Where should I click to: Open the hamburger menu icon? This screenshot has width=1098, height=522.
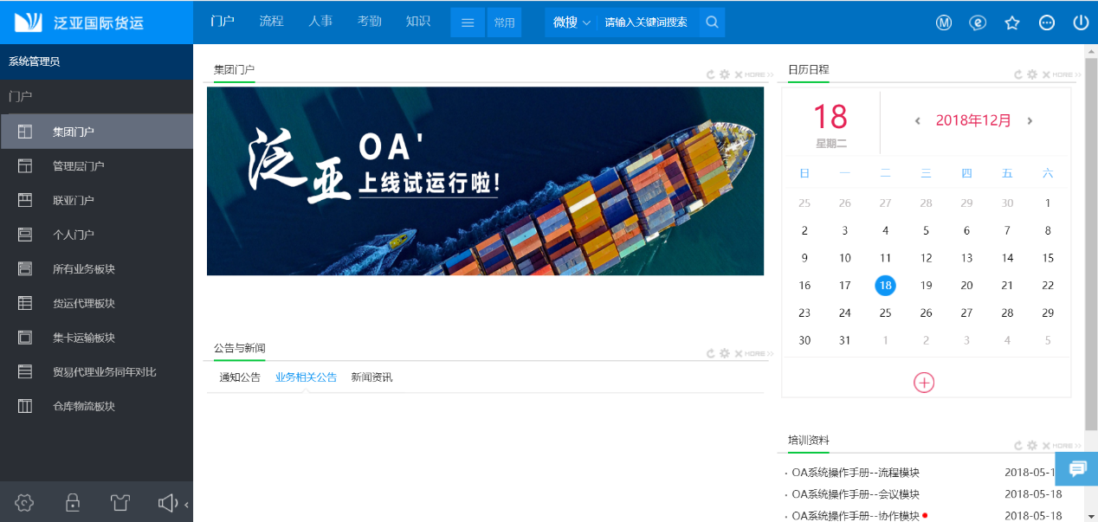[x=468, y=23]
